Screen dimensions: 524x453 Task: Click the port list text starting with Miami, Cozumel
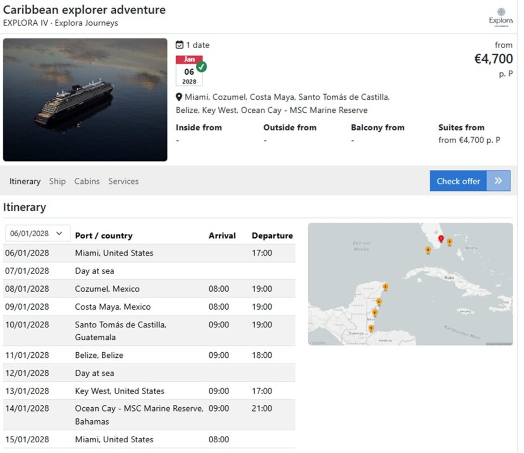tap(283, 104)
